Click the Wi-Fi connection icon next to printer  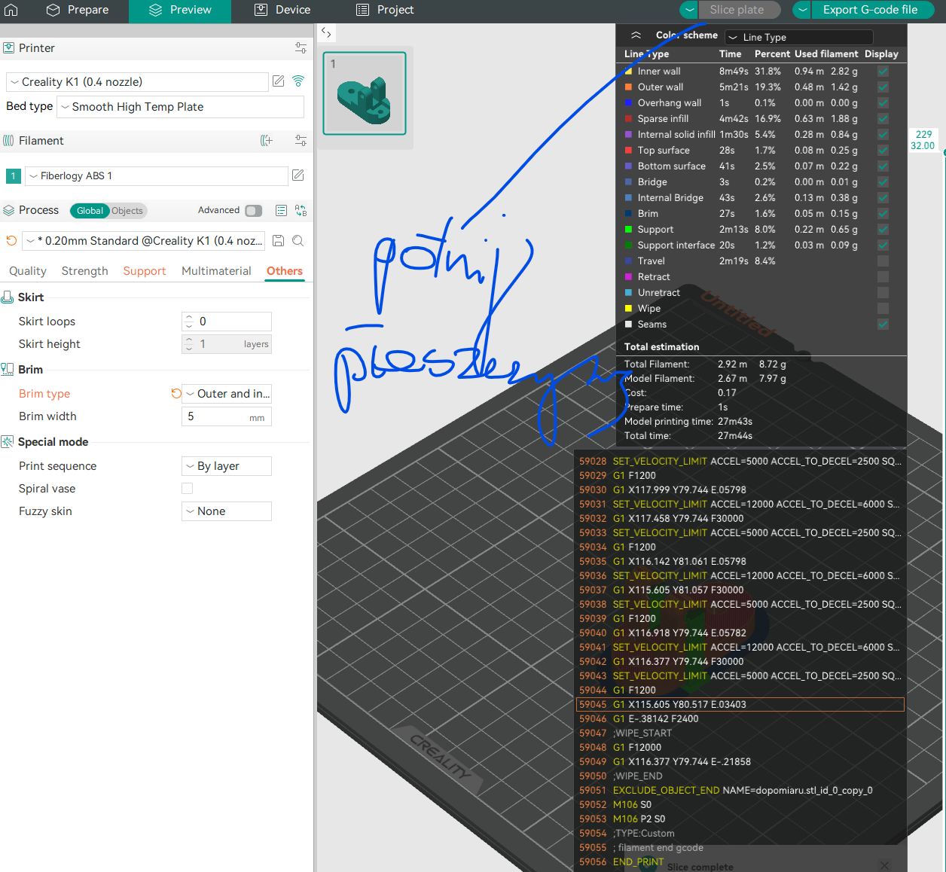pos(298,81)
